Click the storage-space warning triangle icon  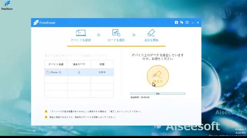pyautogui.click(x=46, y=111)
